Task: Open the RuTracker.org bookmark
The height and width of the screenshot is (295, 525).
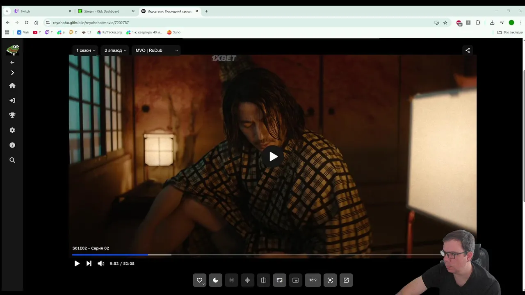Action: (109, 32)
